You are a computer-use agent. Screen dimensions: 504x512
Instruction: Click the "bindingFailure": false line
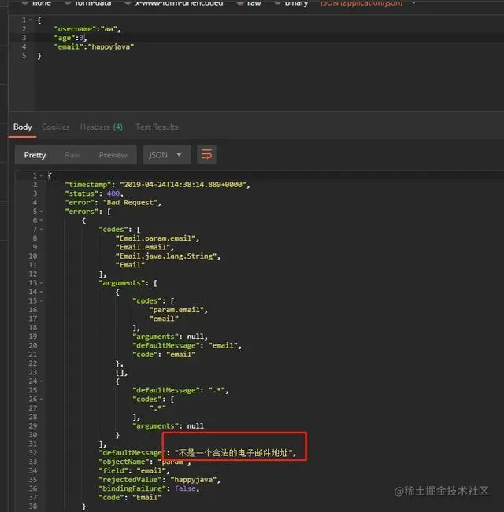pyautogui.click(x=149, y=488)
